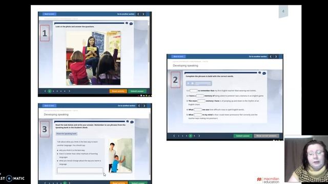This screenshot has width=328, height=184.
Task: Select page 2 in photo activity footer
Action: 53,91
